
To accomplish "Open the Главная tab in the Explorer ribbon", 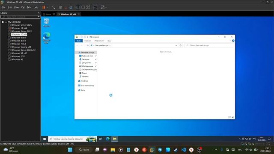I will tap(87, 41).
